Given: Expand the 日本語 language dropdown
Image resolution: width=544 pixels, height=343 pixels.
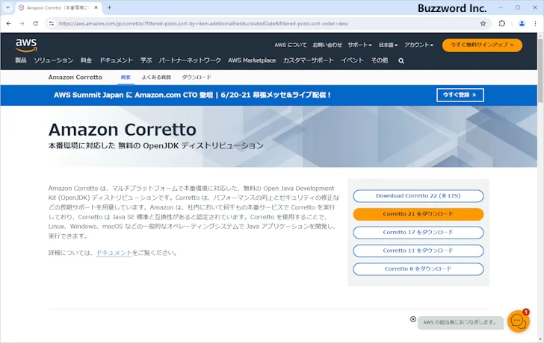Looking at the screenshot, I should click(388, 45).
